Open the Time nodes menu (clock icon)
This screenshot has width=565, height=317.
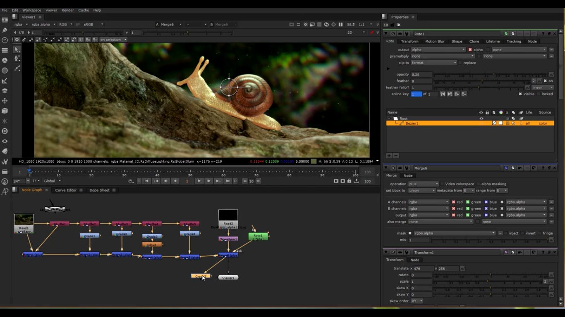tap(5, 40)
